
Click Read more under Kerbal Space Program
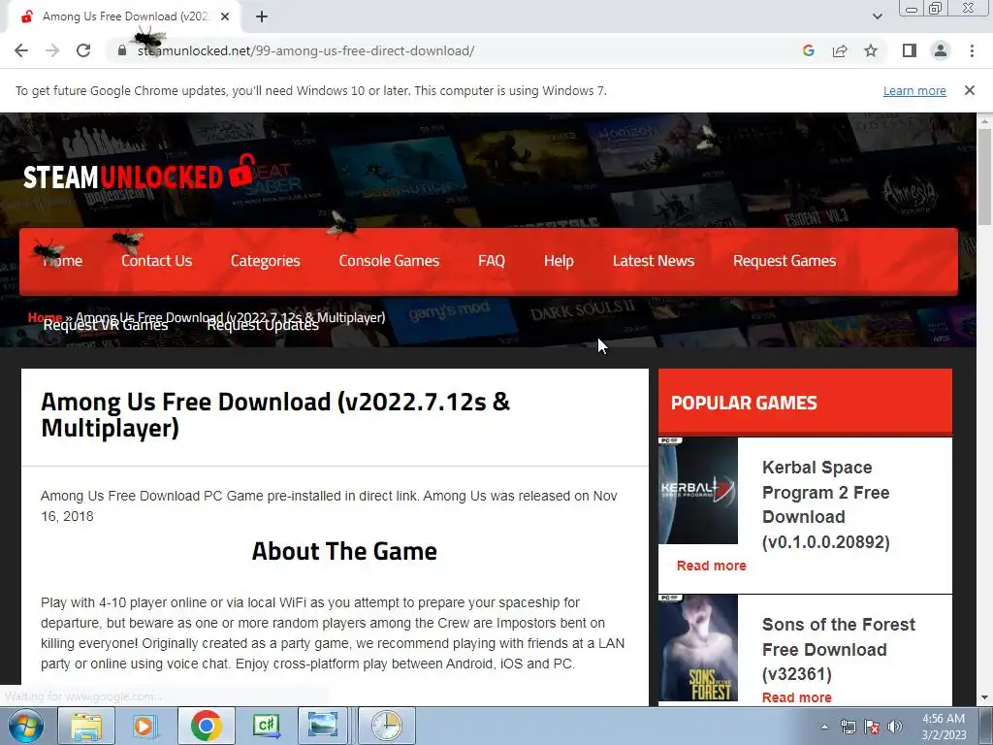pyautogui.click(x=711, y=566)
